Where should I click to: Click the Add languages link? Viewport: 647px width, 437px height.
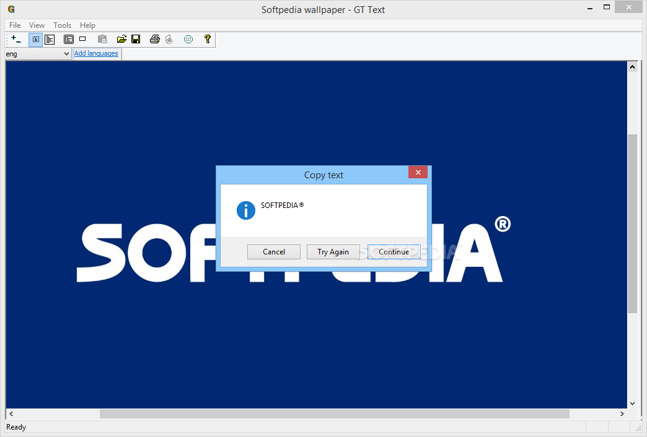coord(96,53)
